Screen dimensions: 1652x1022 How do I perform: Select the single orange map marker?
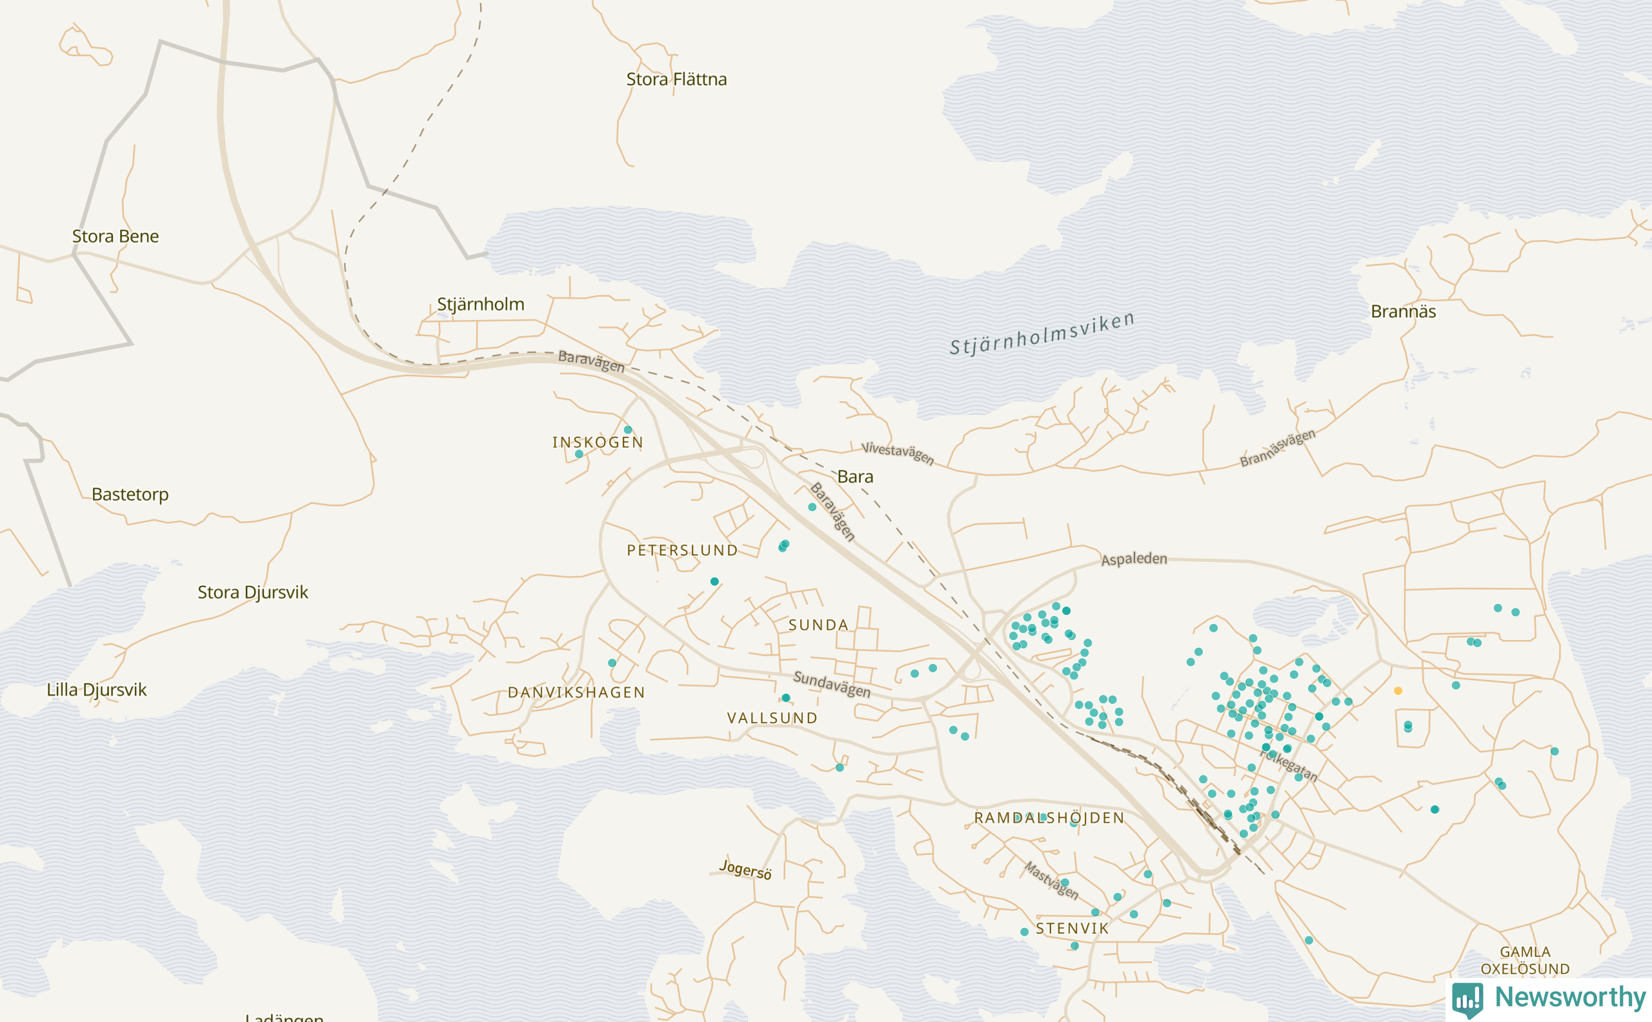[x=1398, y=691]
